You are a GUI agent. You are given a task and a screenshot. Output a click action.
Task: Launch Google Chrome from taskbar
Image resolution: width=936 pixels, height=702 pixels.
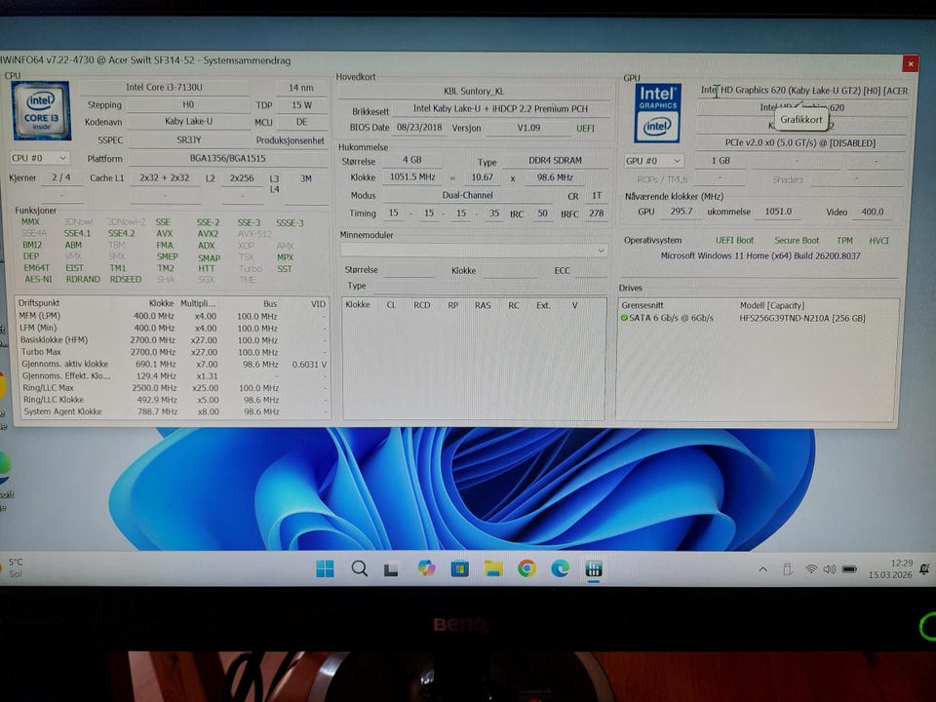[x=526, y=568]
